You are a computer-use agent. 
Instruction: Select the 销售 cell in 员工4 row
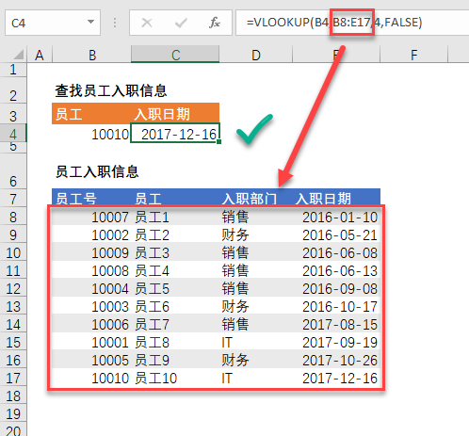(x=256, y=270)
